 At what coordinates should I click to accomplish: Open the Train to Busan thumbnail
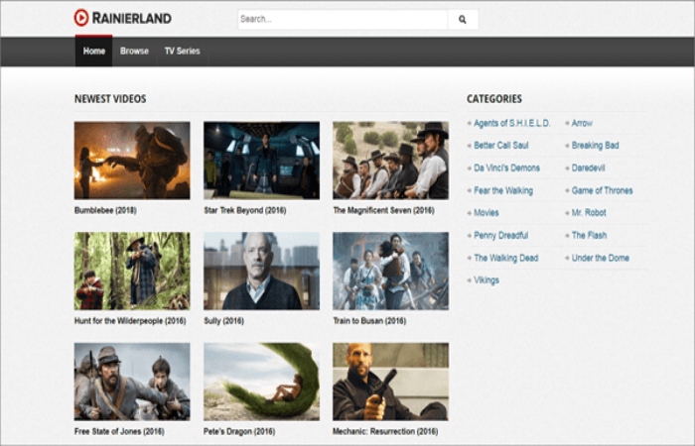(391, 271)
